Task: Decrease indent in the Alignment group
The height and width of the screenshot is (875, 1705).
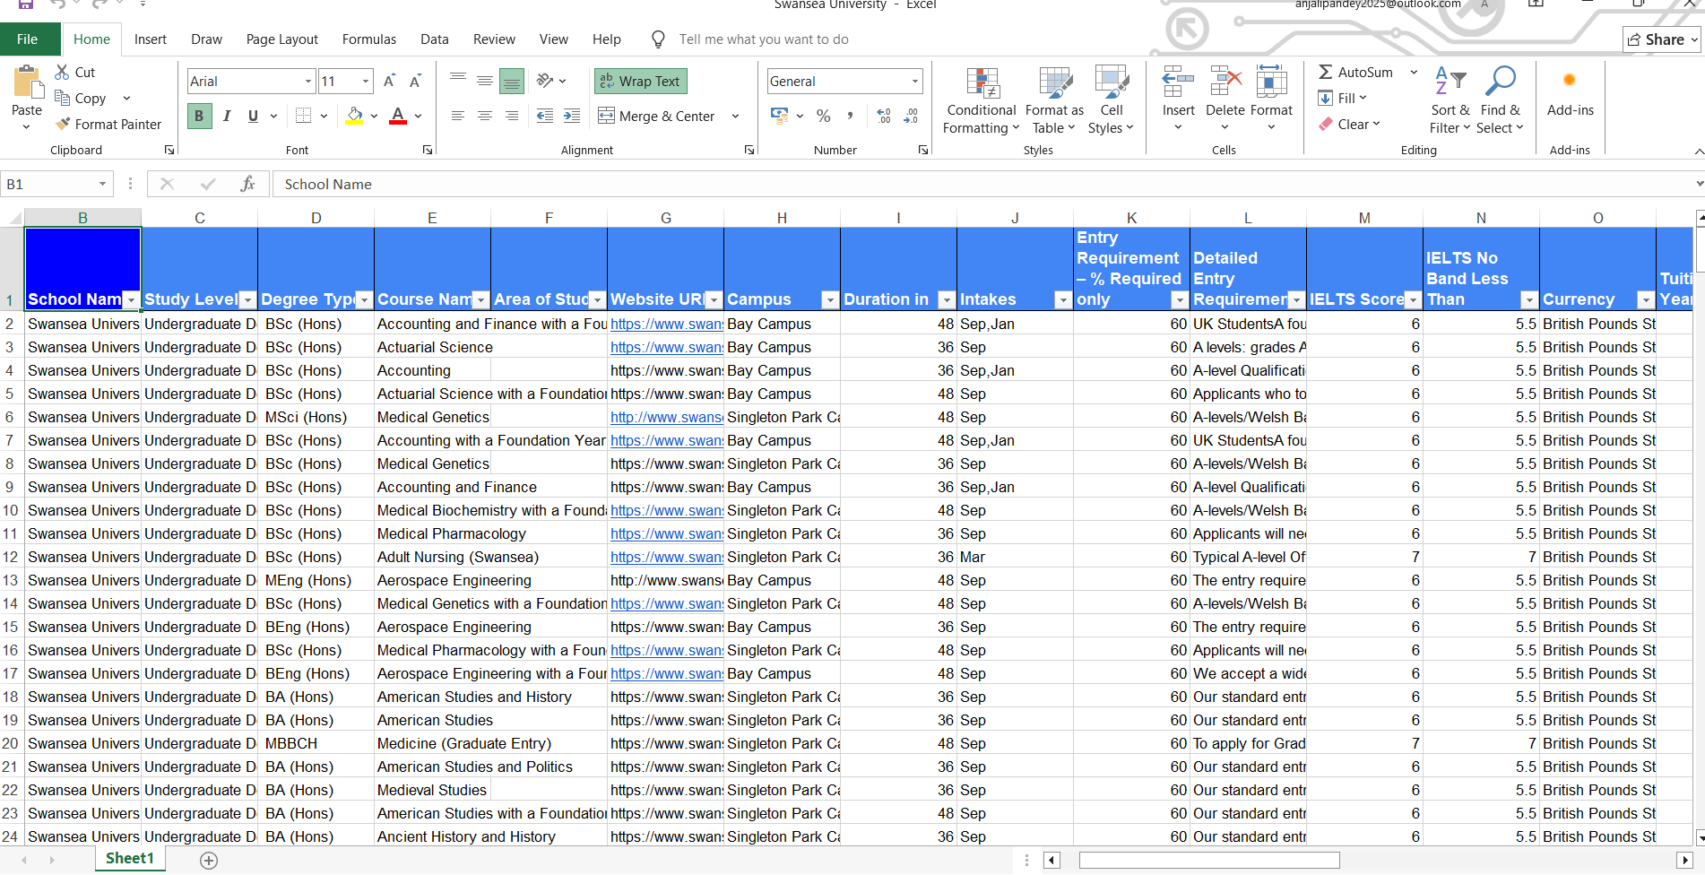Action: [x=545, y=116]
